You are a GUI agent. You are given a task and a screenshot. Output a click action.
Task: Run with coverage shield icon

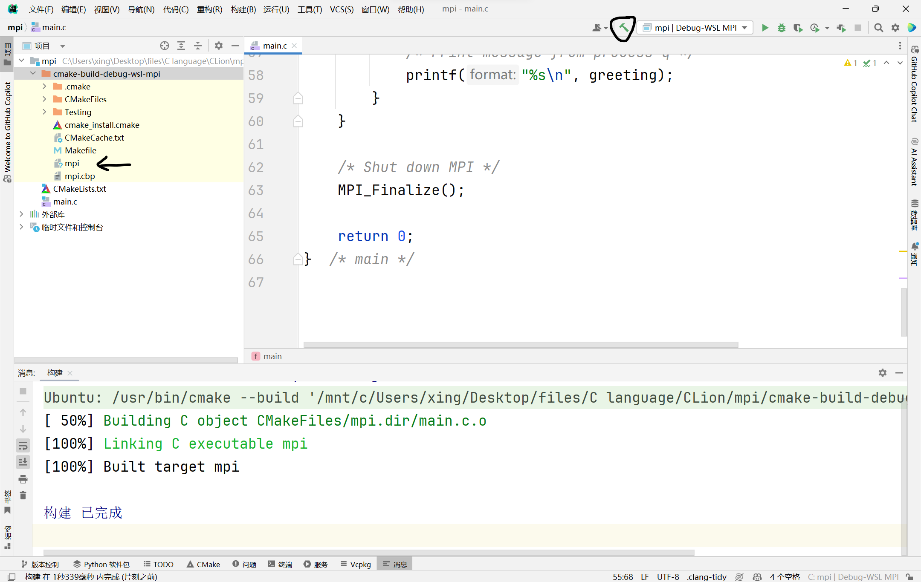[x=798, y=28]
